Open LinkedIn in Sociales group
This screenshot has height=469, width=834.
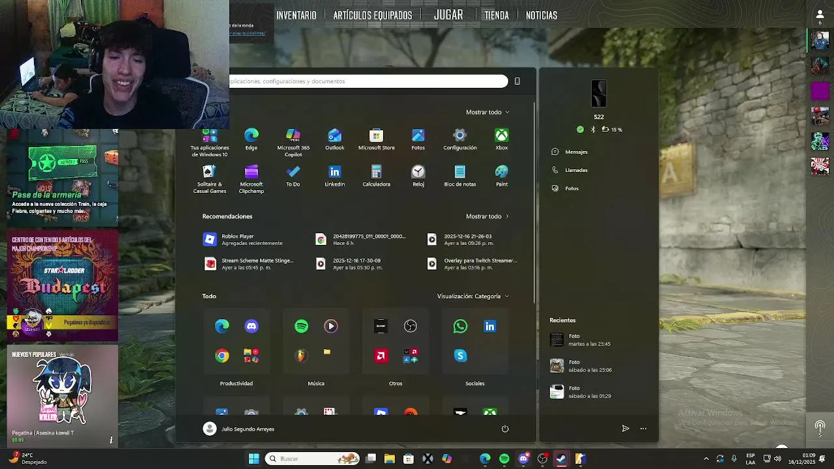pos(490,326)
